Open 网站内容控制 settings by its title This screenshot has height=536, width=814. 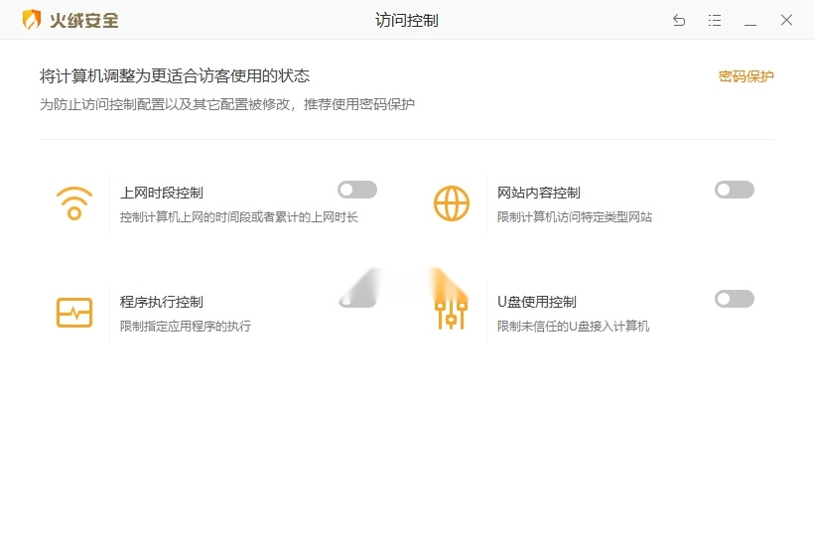[539, 193]
